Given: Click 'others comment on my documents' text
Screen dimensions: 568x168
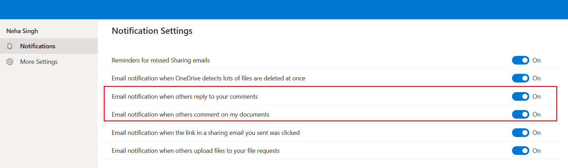Looking at the screenshot, I should point(222,115).
